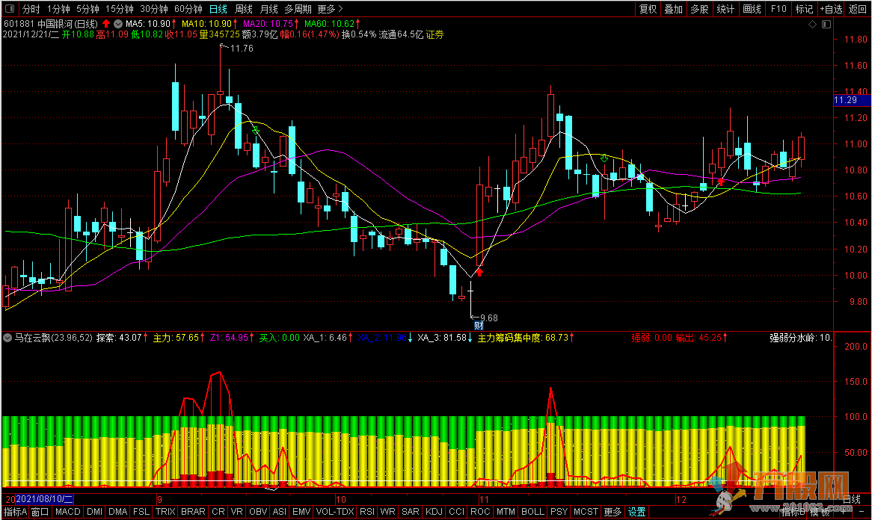Switch the indicator to MCST
The width and height of the screenshot is (872, 520).
(586, 512)
